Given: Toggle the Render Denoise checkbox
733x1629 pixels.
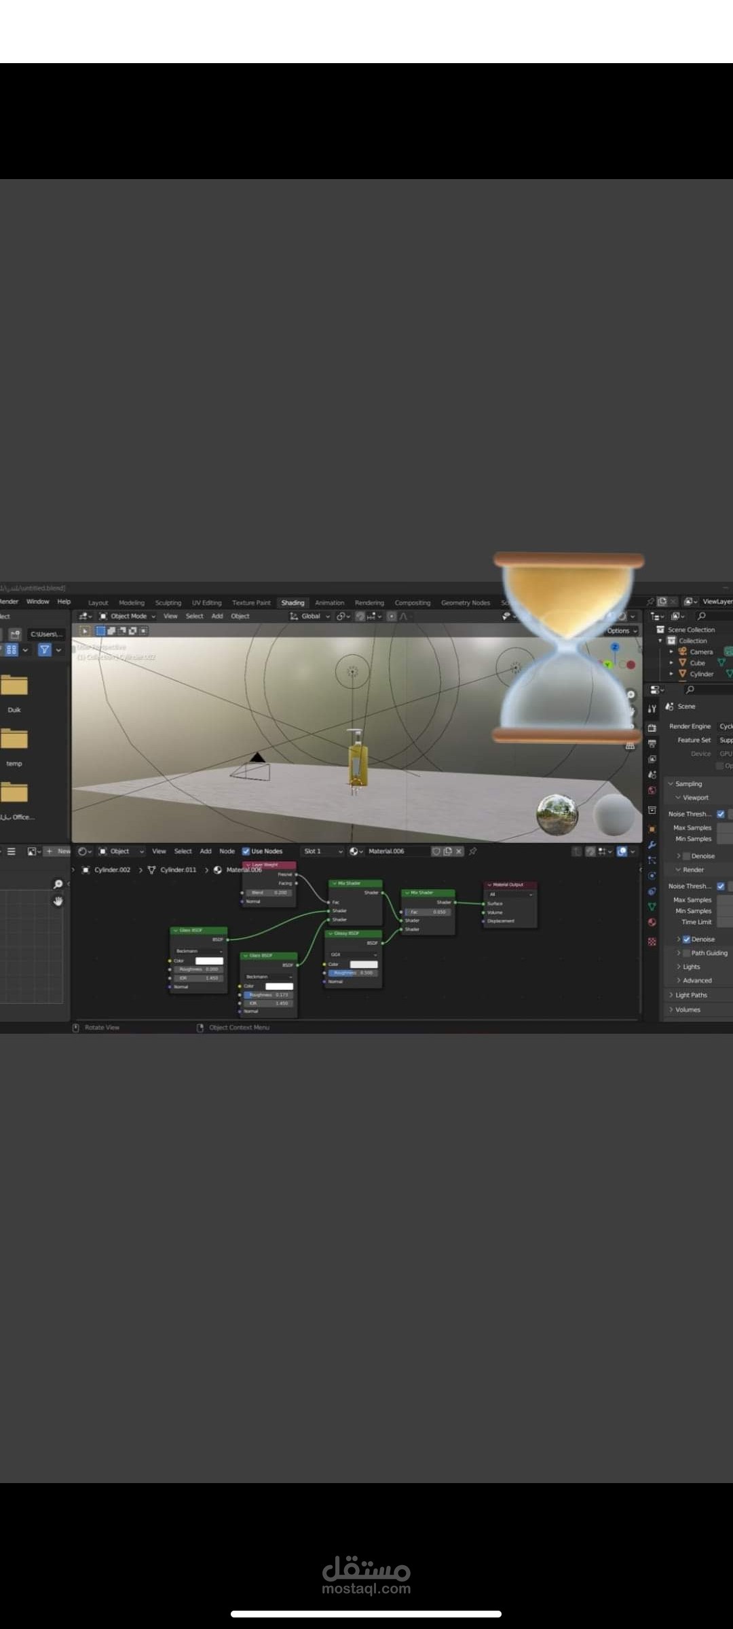Looking at the screenshot, I should point(686,939).
